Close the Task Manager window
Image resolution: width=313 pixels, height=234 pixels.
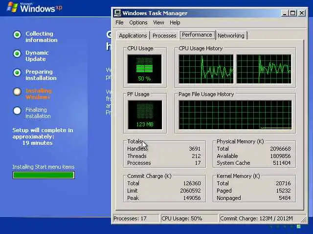(302, 13)
